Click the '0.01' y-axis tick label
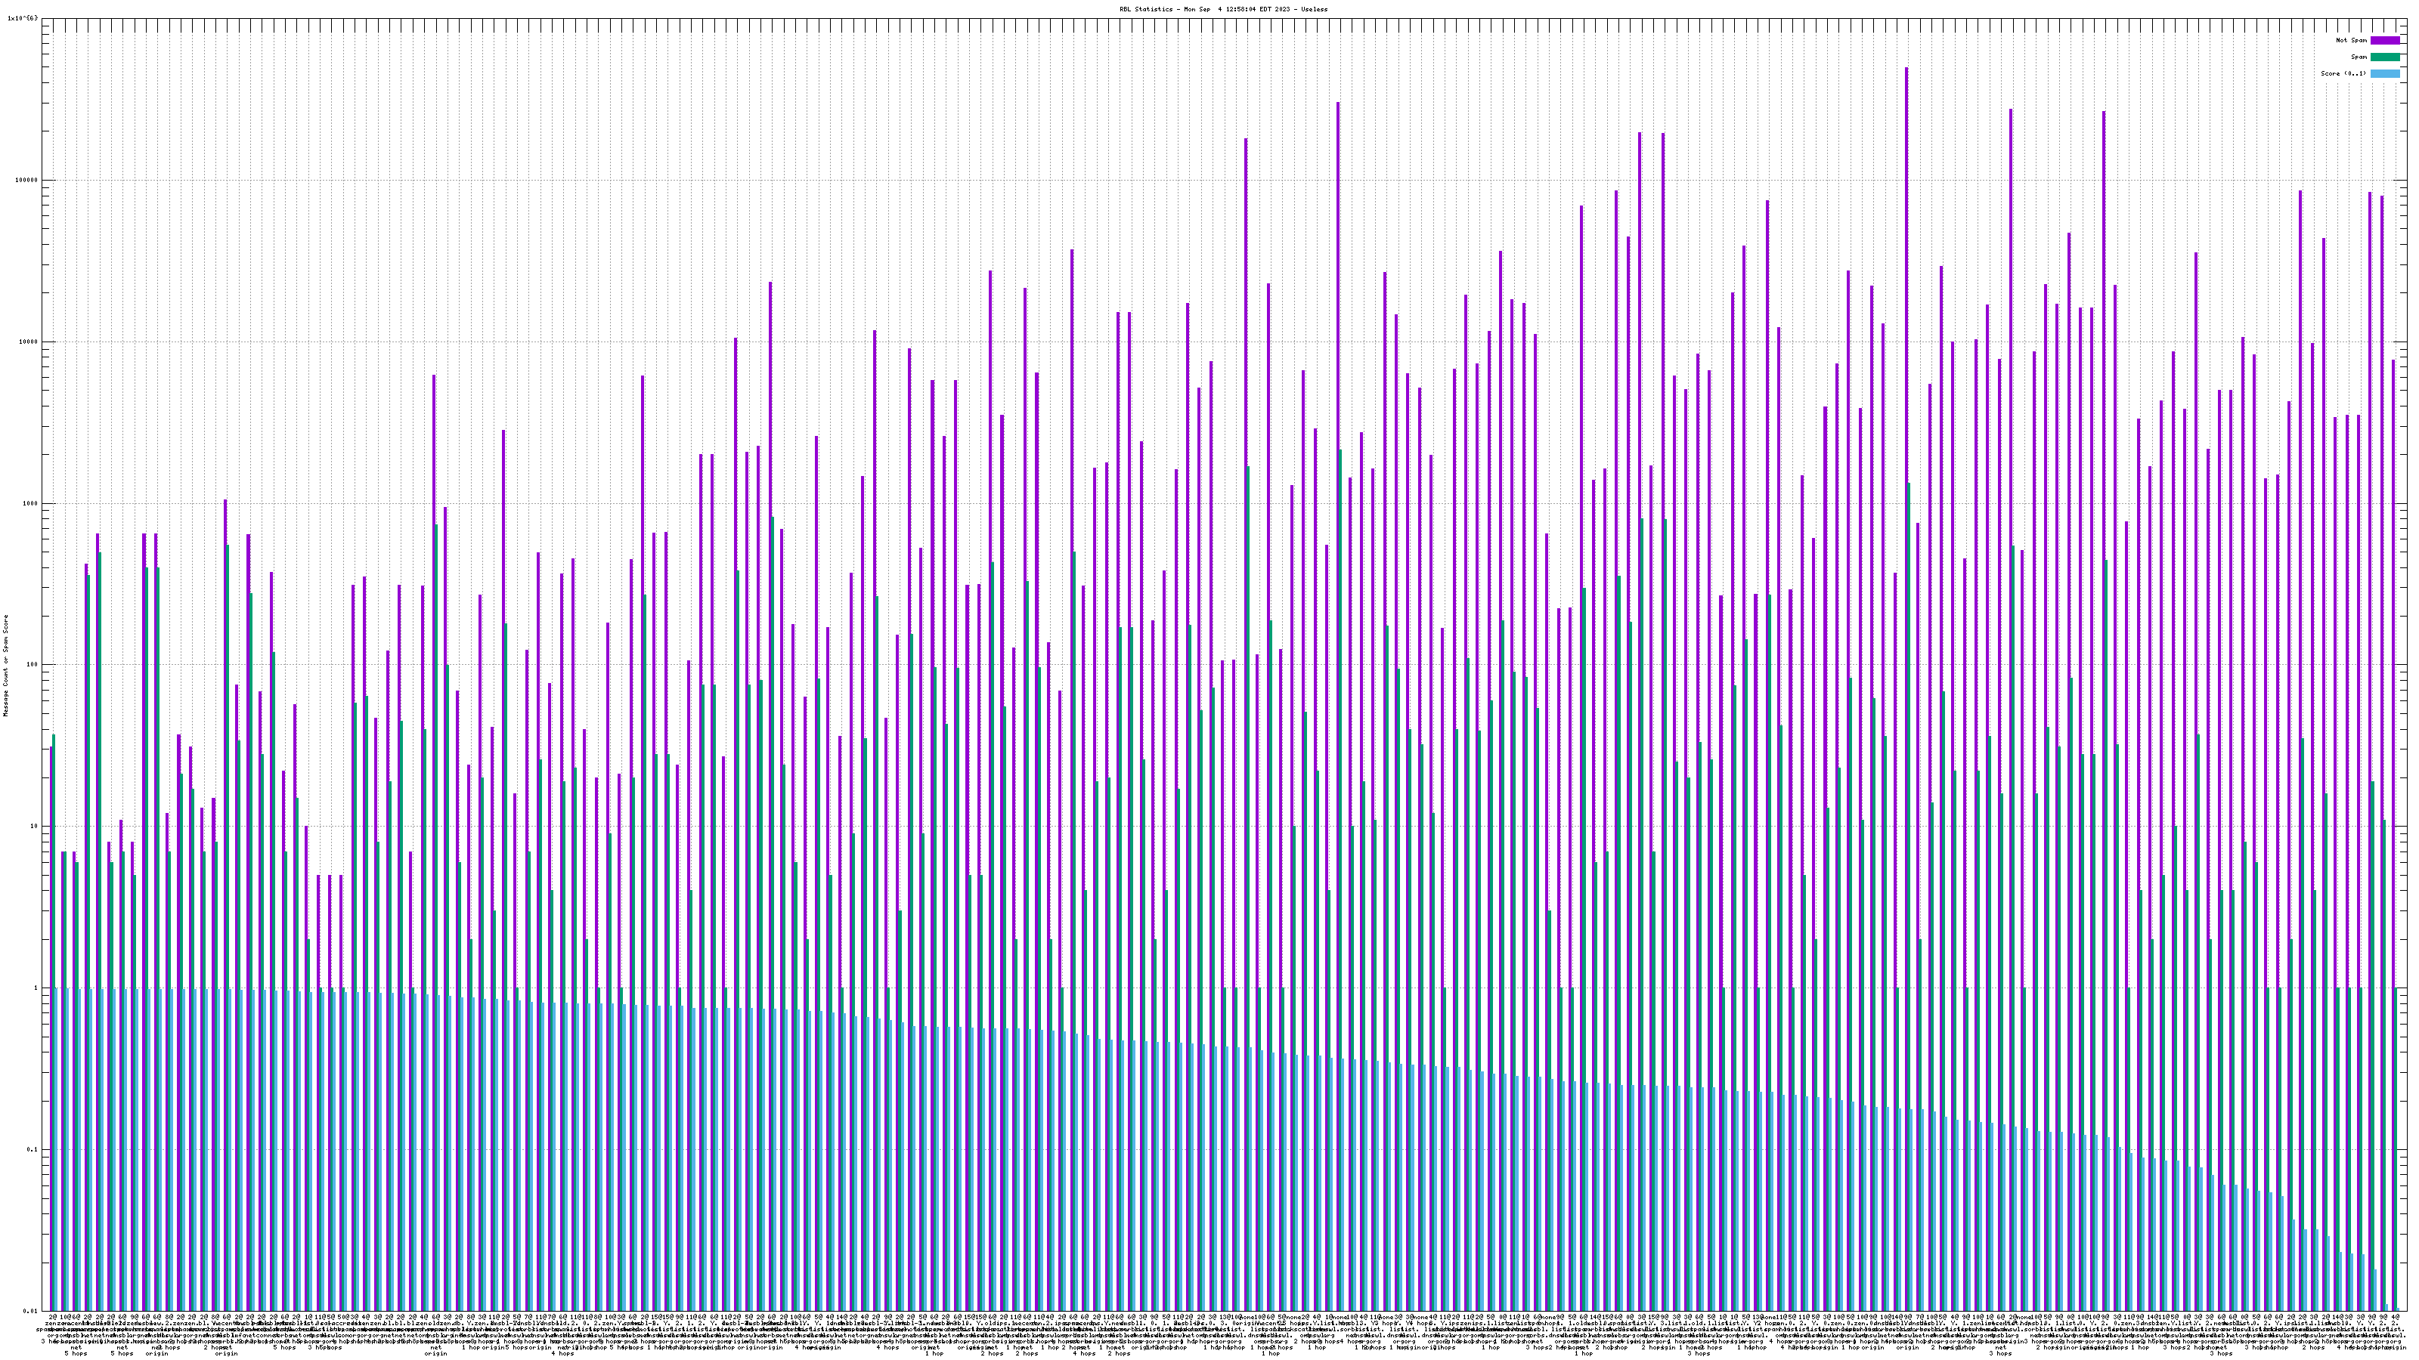 click(x=30, y=1311)
